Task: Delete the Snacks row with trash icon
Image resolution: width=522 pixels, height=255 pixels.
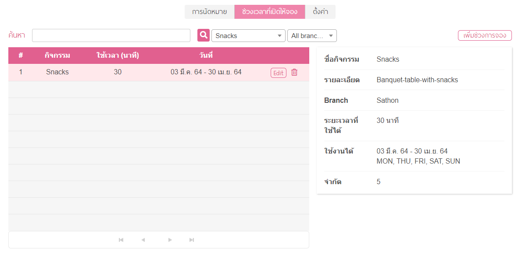Action: coord(294,72)
